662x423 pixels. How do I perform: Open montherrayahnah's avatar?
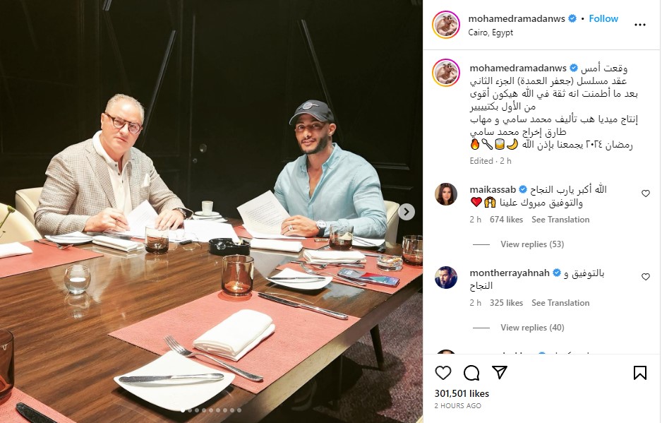(446, 278)
